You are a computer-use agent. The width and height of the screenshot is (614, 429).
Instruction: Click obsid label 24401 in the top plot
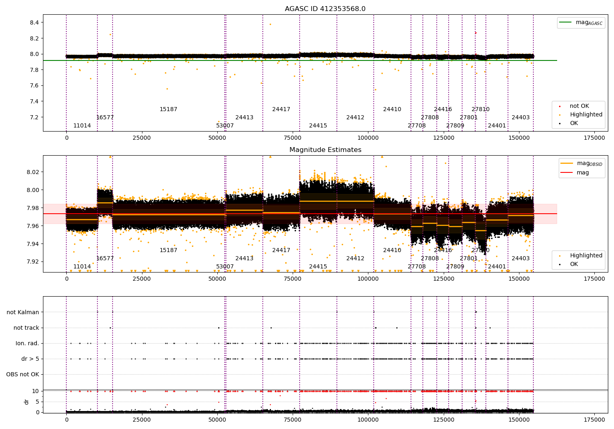click(497, 126)
